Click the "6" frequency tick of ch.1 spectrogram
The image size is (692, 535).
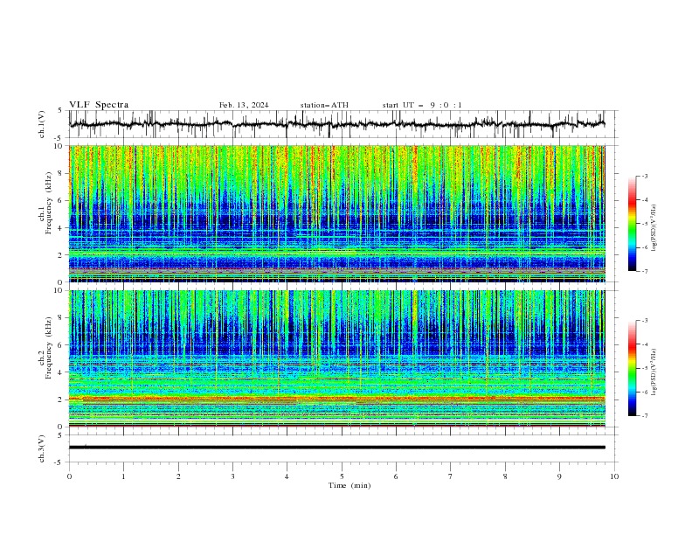point(62,200)
